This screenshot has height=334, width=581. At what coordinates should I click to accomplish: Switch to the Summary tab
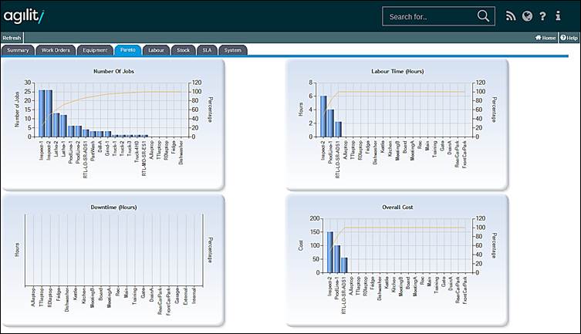[x=18, y=50]
